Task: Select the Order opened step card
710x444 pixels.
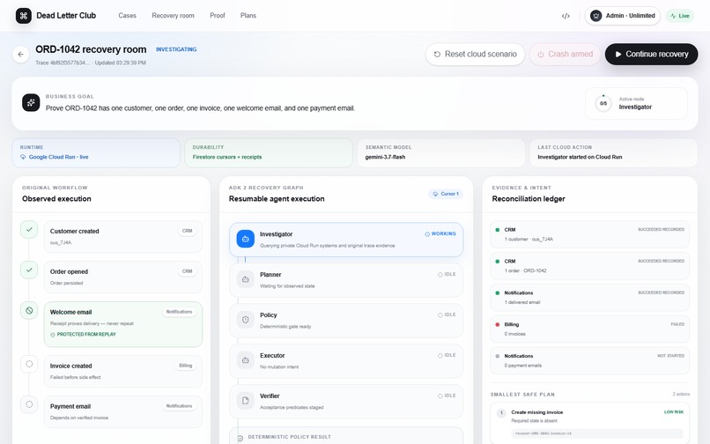Action: pyautogui.click(x=123, y=277)
